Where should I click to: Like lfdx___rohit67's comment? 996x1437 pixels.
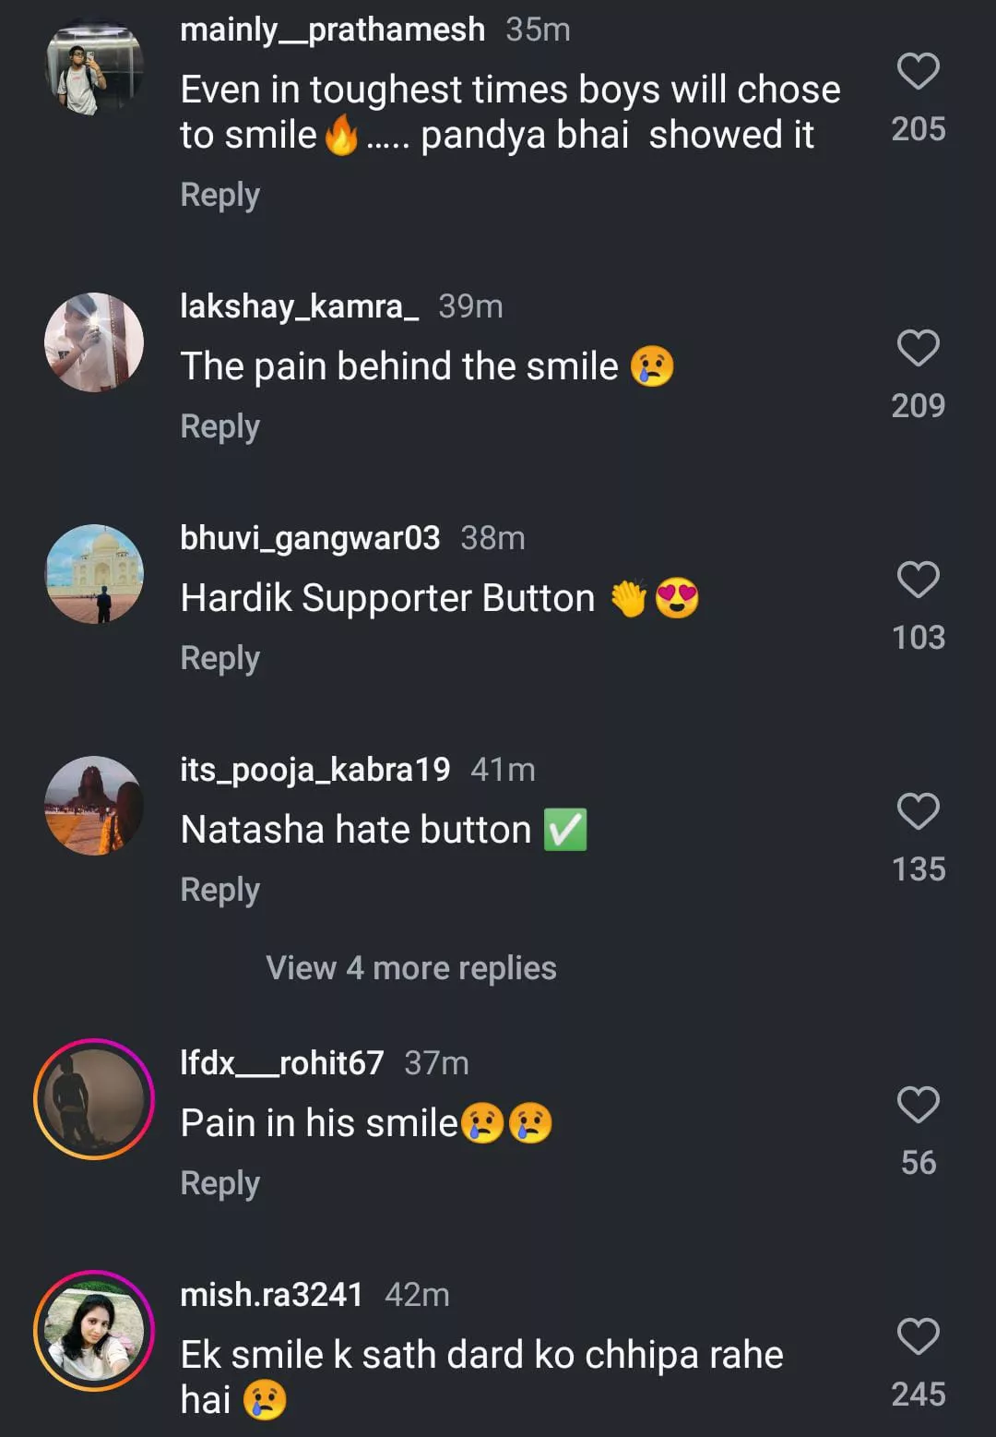918,1105
